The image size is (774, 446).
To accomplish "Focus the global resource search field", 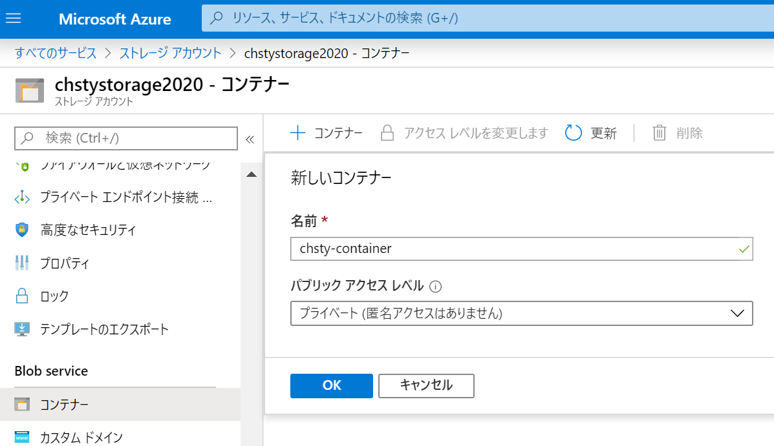I will tap(488, 18).
